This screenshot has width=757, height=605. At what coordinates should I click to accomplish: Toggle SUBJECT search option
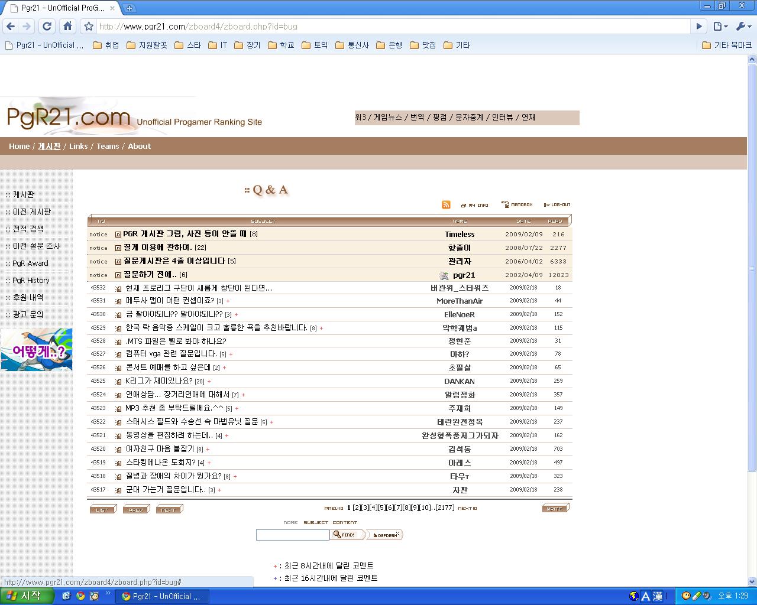(x=316, y=522)
